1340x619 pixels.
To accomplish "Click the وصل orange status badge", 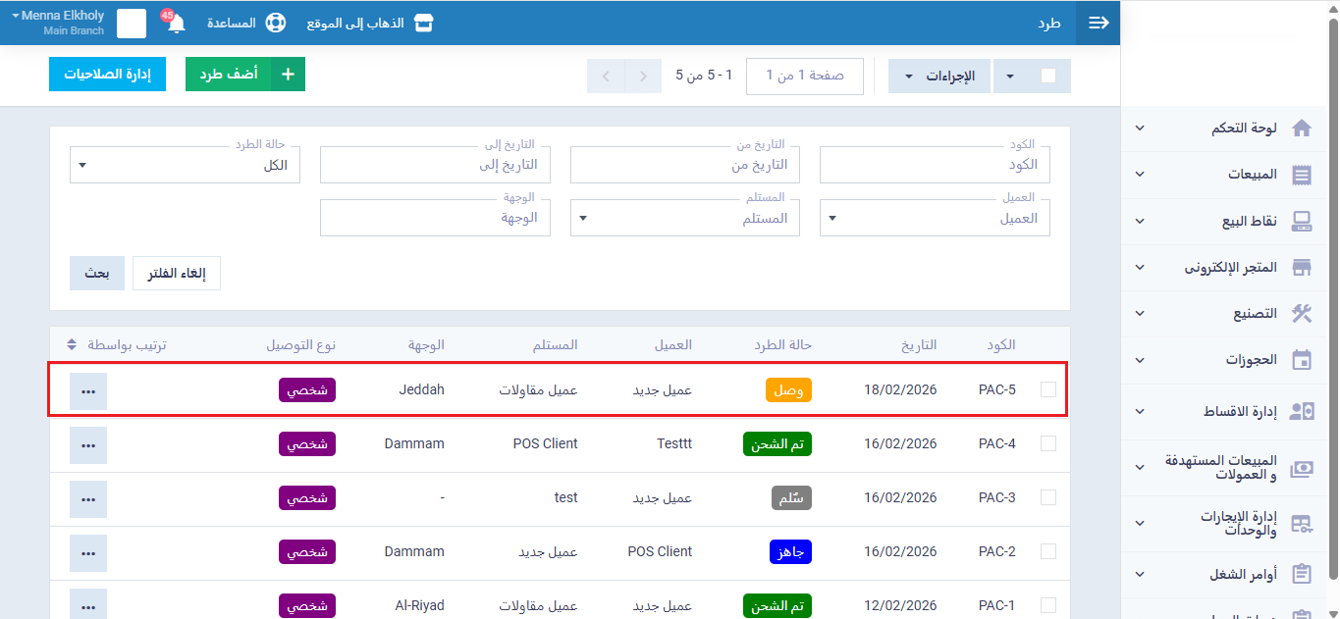I will point(788,390).
